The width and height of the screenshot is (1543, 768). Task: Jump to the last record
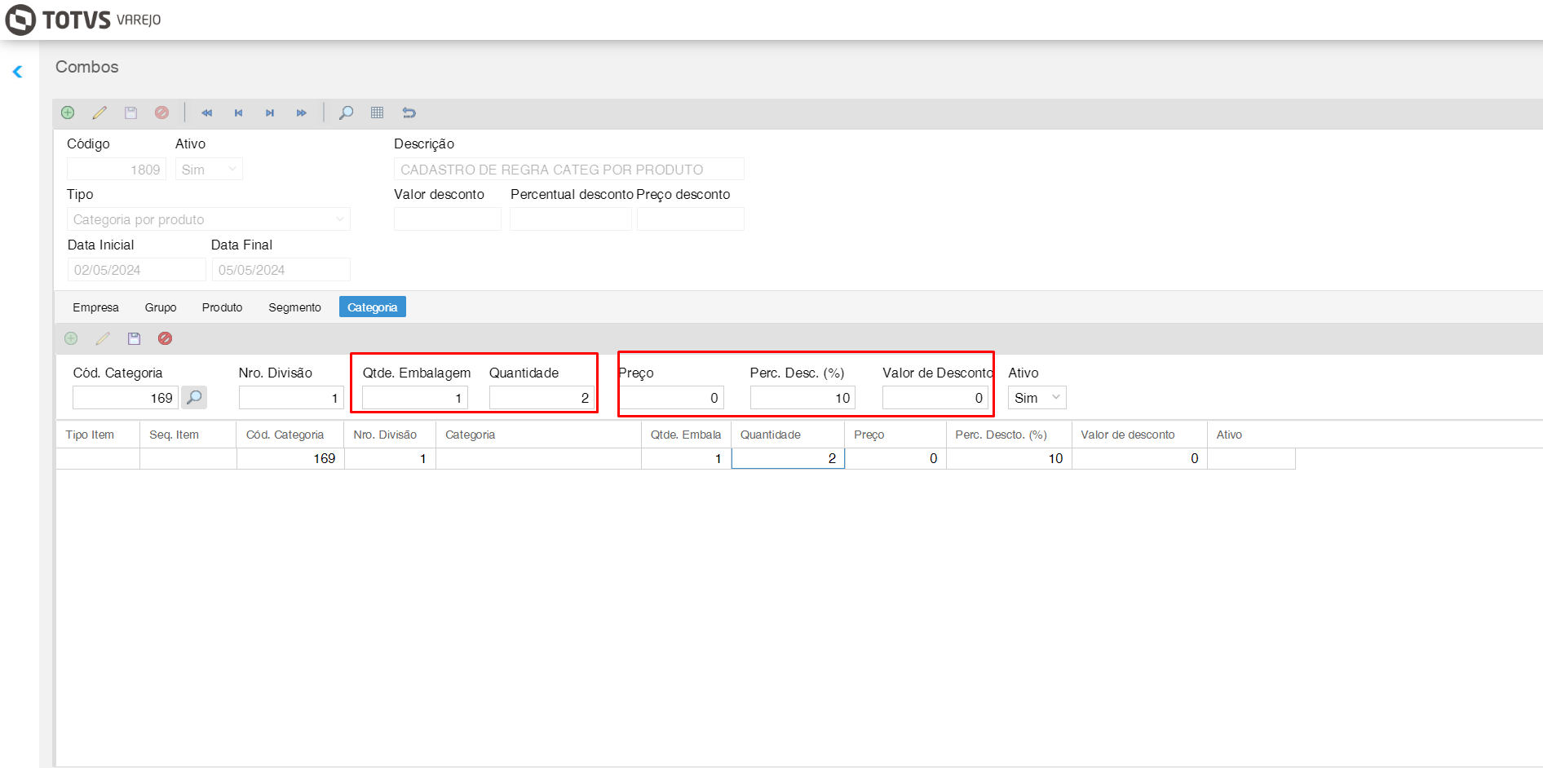coord(302,113)
